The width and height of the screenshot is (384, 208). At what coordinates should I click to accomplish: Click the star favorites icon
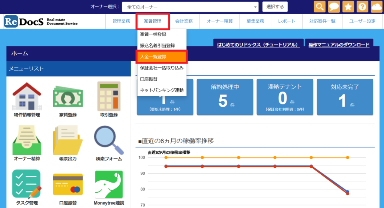[348, 7]
